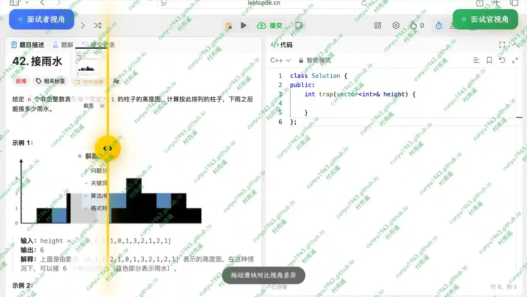Image resolution: width=527 pixels, height=297 pixels.
Task: Go back in browser history
Action: coord(42,3)
